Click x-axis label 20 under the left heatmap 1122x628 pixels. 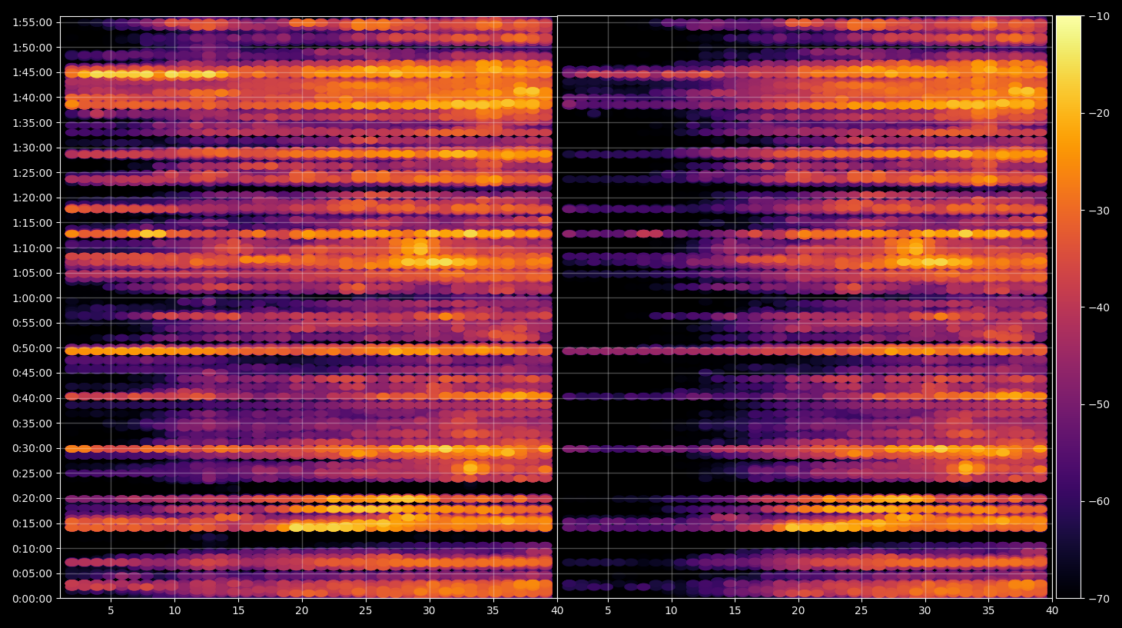tap(302, 611)
